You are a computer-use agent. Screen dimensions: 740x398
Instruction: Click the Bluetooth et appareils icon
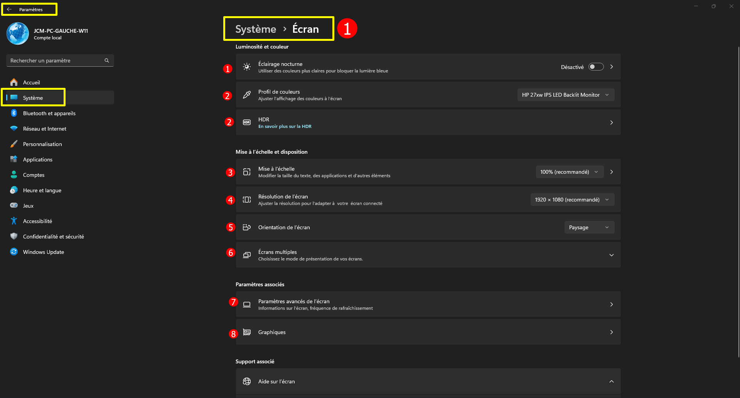(14, 113)
